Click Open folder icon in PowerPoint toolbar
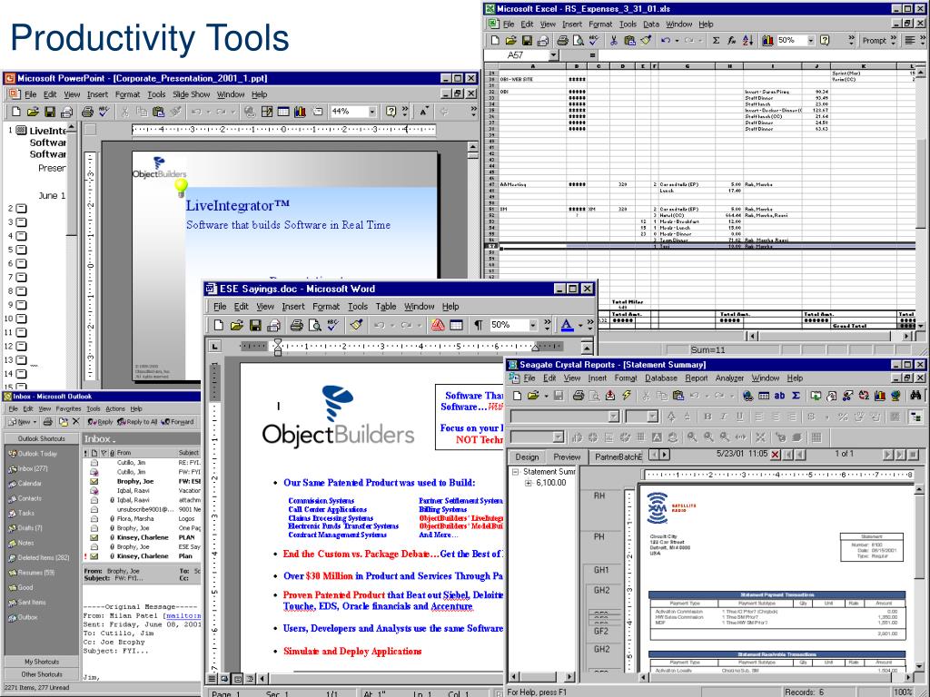Screen dimensions: 930x697 [33, 112]
